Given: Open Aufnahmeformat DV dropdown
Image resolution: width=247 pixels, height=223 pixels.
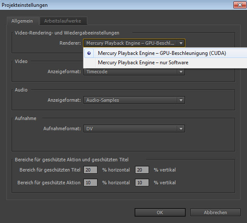Looking at the screenshot, I should click(134, 129).
